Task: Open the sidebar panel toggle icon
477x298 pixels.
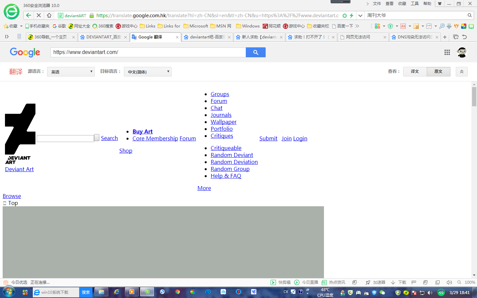Action: (7, 37)
